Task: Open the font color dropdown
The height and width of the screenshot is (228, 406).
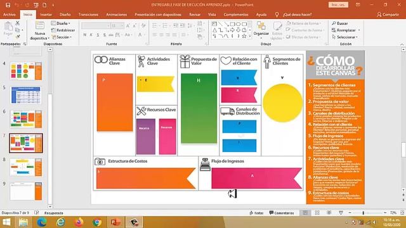Action: click(x=145, y=35)
